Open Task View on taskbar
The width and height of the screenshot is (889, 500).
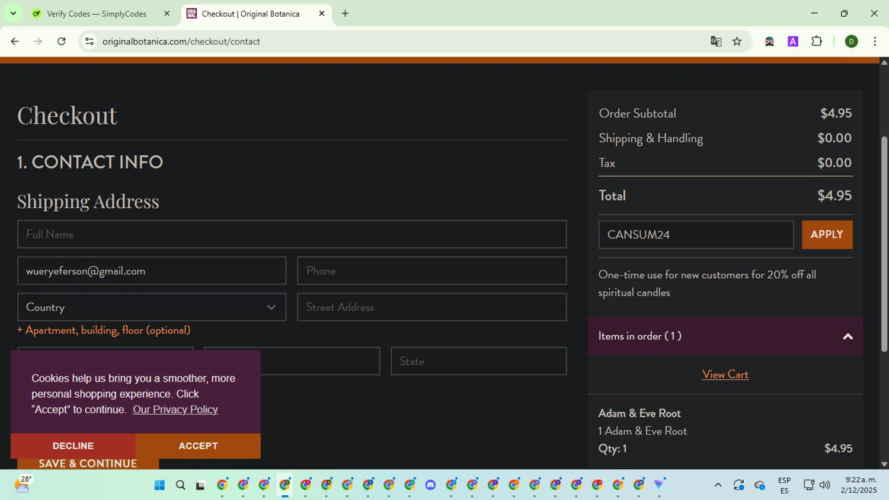(200, 485)
